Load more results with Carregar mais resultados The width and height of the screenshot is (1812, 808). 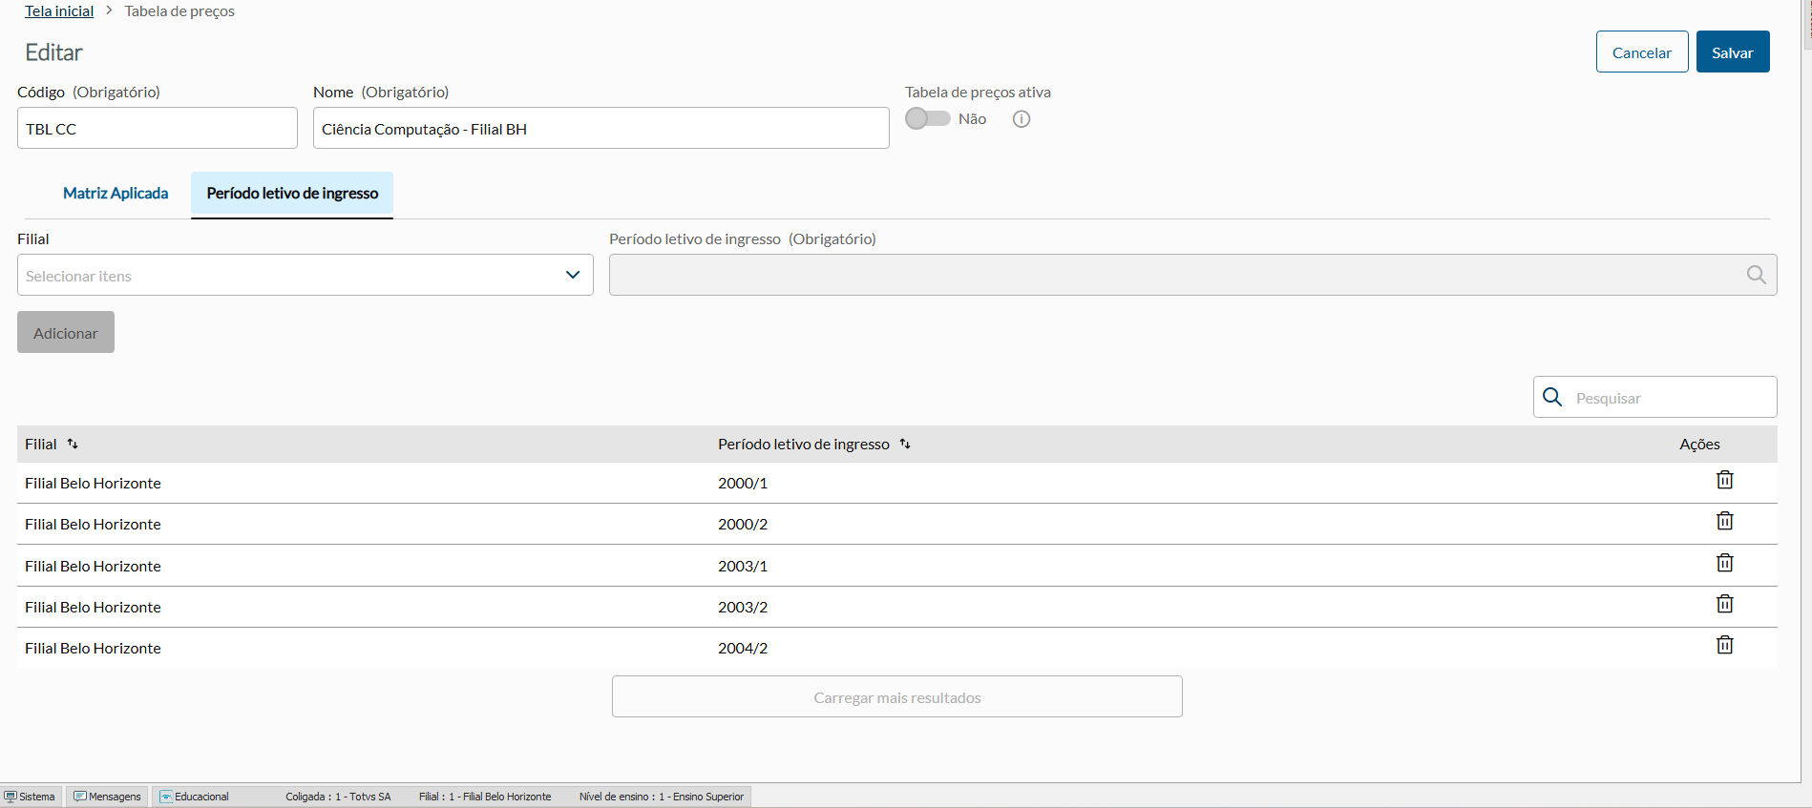(x=896, y=697)
